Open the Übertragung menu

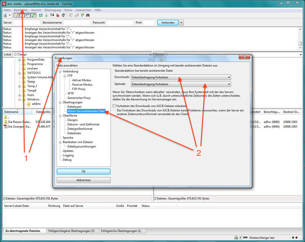tap(53, 10)
